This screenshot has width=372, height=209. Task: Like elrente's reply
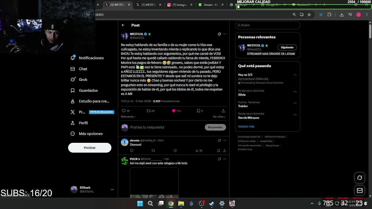click(x=175, y=151)
